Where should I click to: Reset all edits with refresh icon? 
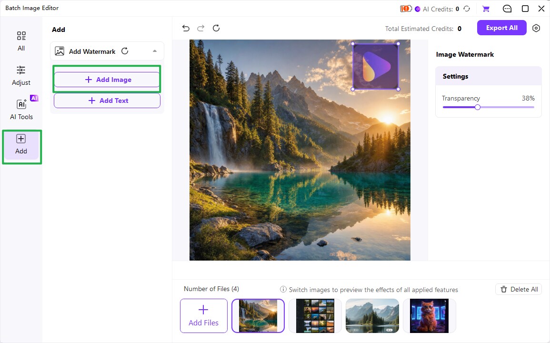click(x=216, y=28)
